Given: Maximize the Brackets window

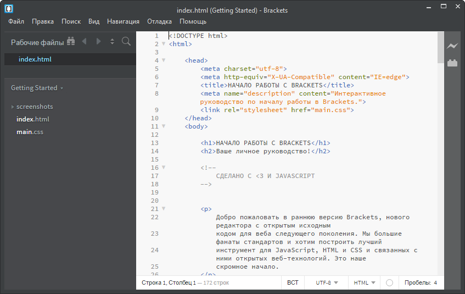Looking at the screenshot, I should point(444,6).
